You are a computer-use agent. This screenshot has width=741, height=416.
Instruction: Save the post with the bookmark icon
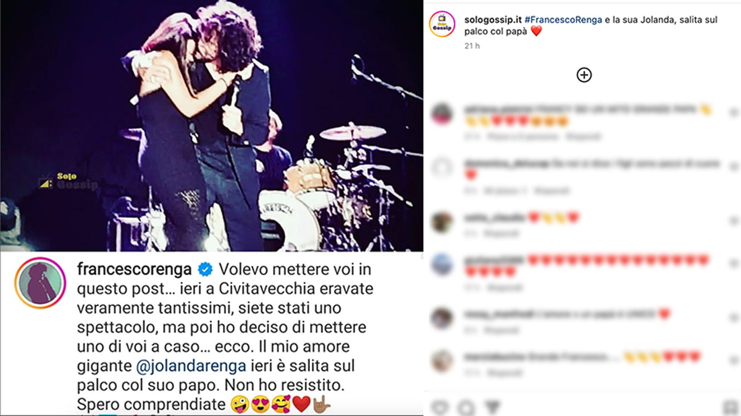tap(731, 408)
